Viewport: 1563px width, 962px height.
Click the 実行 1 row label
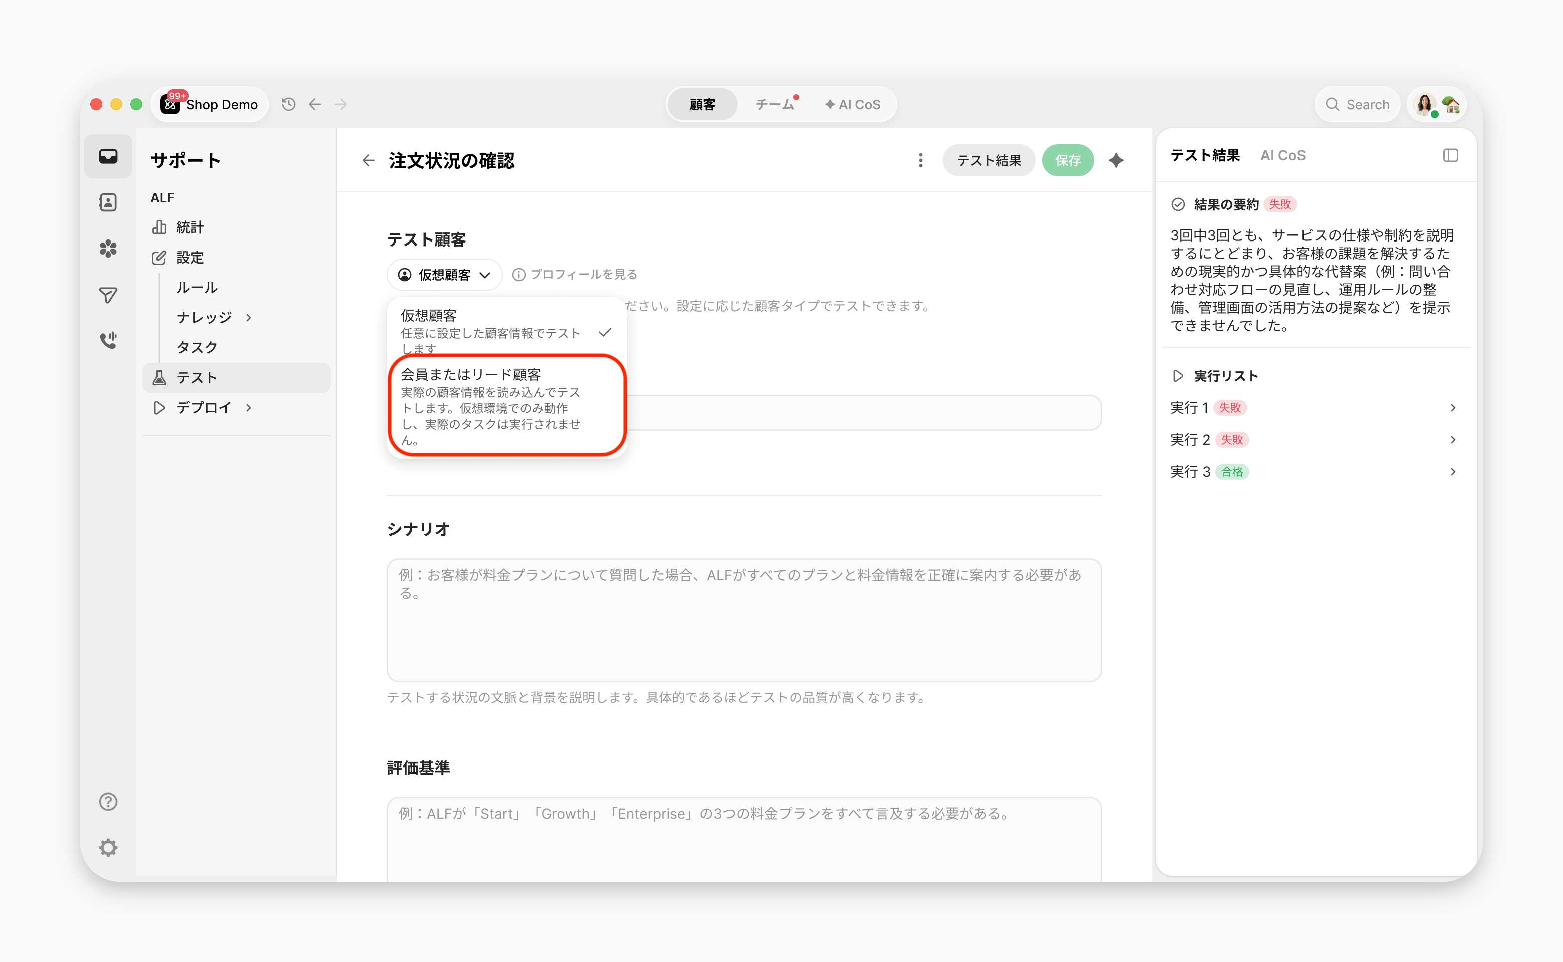coord(1189,408)
